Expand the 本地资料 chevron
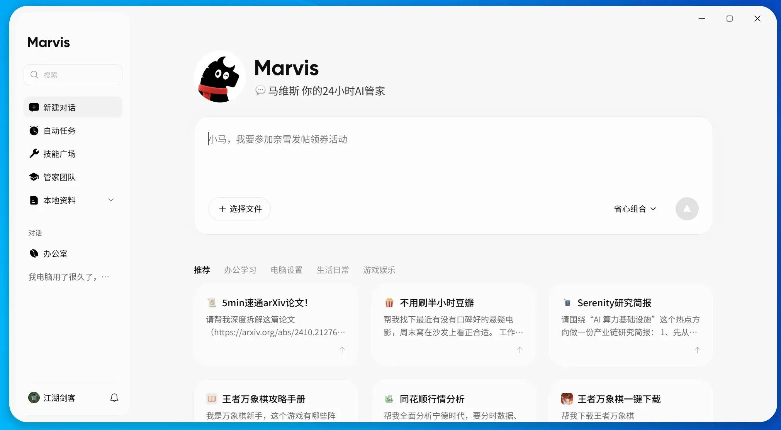This screenshot has height=430, width=781. click(x=111, y=200)
